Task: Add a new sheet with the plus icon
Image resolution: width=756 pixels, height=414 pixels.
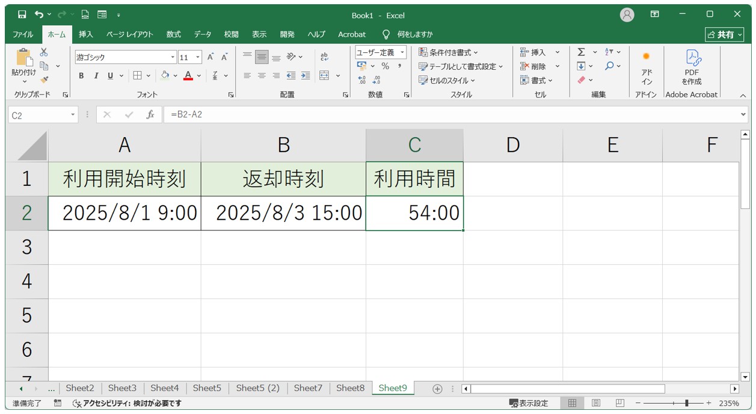Action: tap(437, 389)
